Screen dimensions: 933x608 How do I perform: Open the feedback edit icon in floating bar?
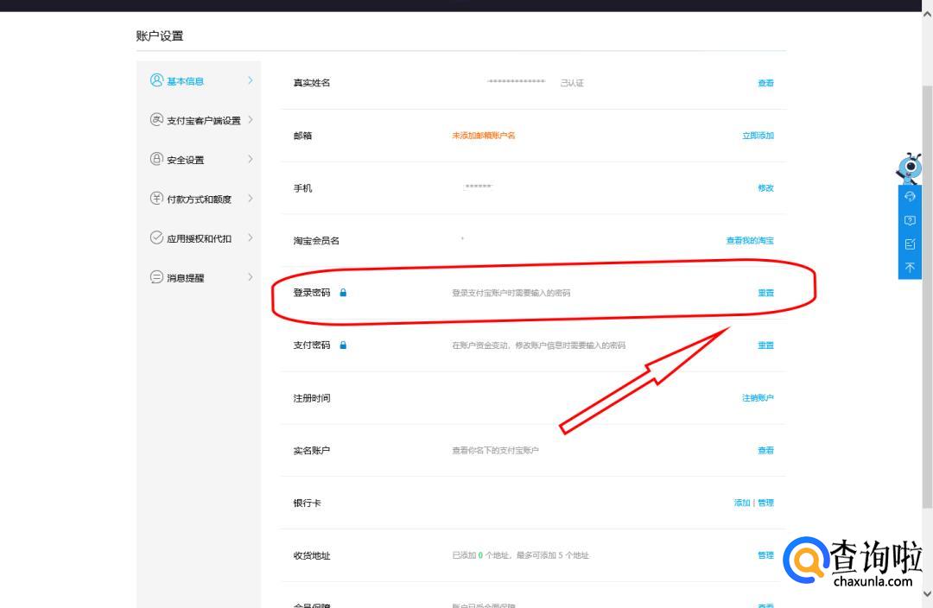click(x=910, y=244)
